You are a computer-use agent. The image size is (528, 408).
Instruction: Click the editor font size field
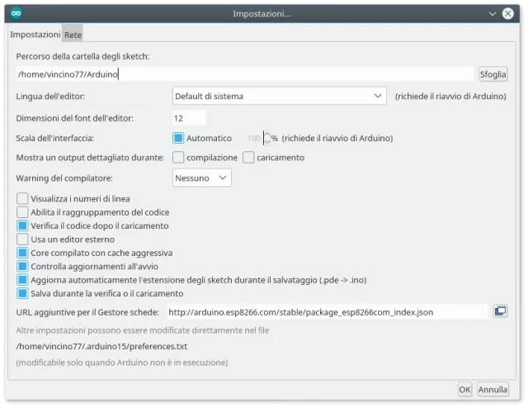189,118
